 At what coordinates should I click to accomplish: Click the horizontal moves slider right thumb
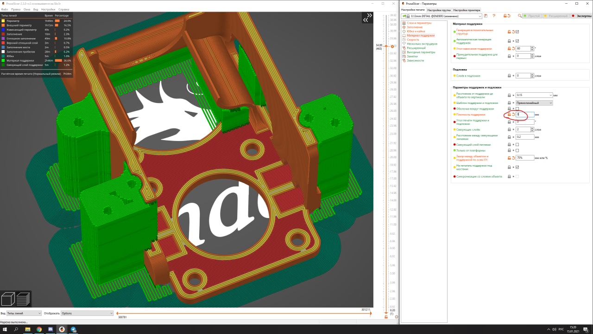(x=371, y=313)
